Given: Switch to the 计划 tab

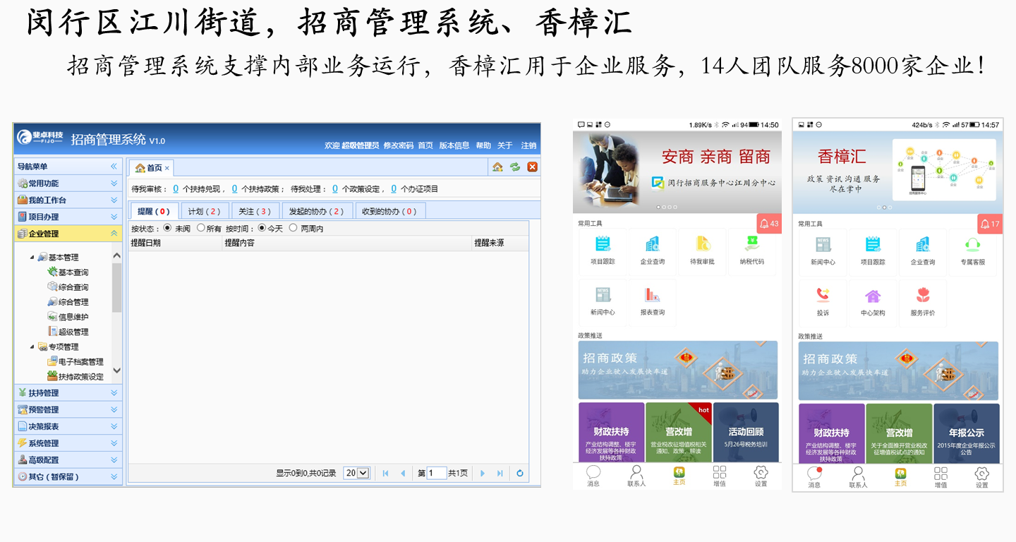Looking at the screenshot, I should 205,211.
